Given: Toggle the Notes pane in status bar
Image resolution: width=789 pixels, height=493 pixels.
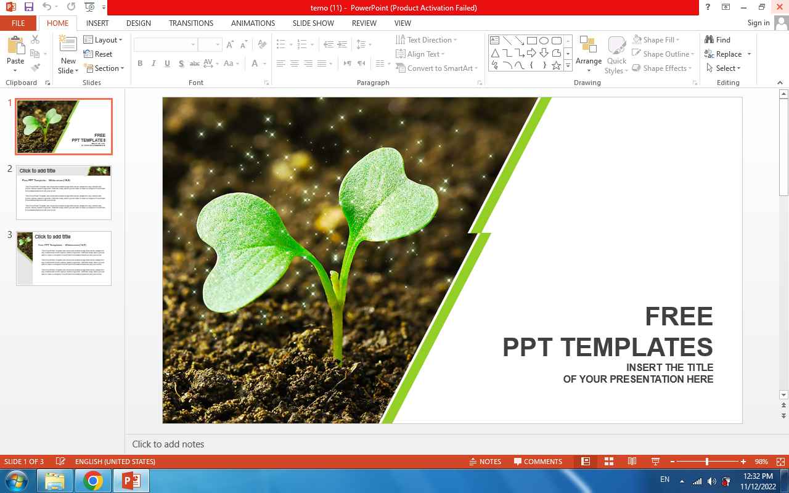Looking at the screenshot, I should click(x=484, y=462).
